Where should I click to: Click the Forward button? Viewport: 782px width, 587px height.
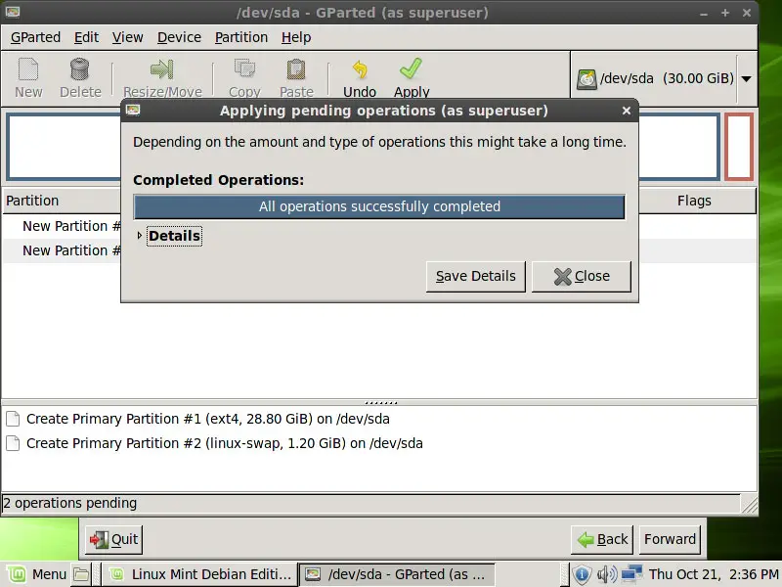[x=670, y=540]
